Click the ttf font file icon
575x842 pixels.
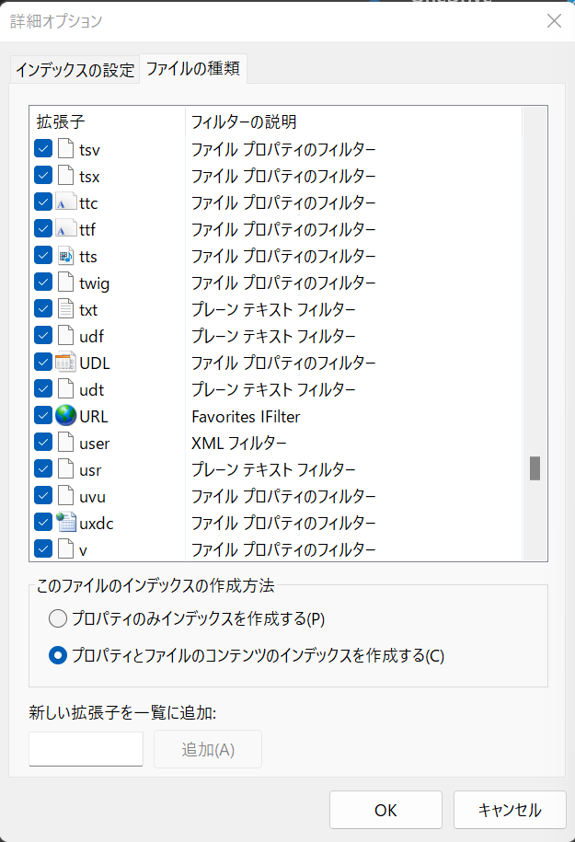coord(65,229)
